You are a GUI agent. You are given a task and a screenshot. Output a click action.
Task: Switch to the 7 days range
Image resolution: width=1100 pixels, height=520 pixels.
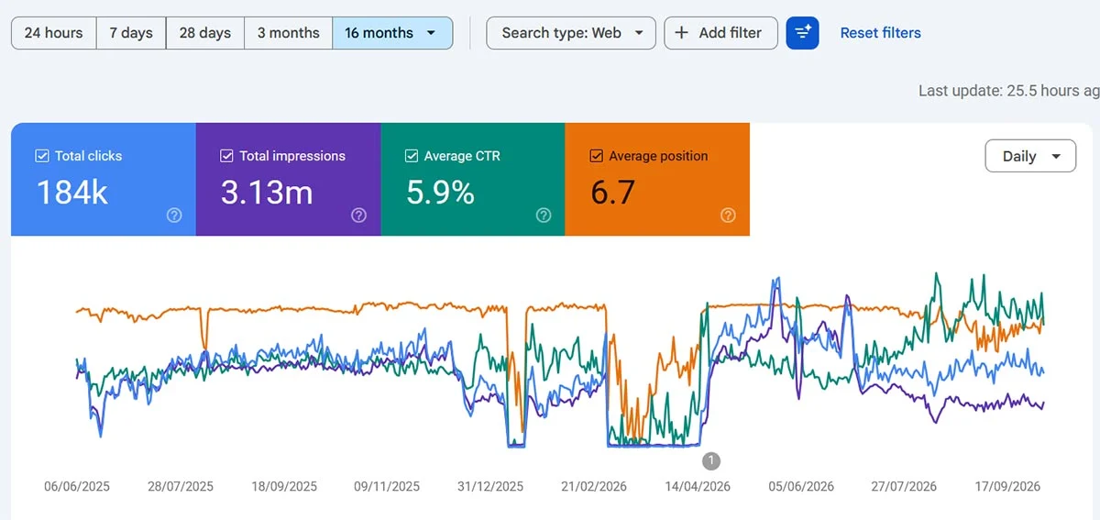131,33
